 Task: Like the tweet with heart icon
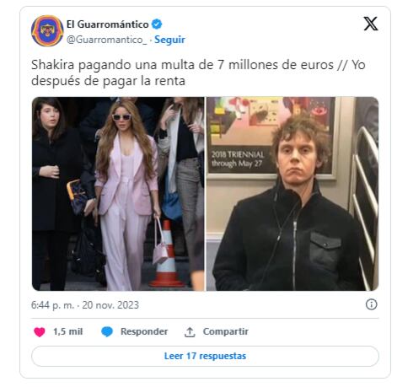(x=40, y=332)
